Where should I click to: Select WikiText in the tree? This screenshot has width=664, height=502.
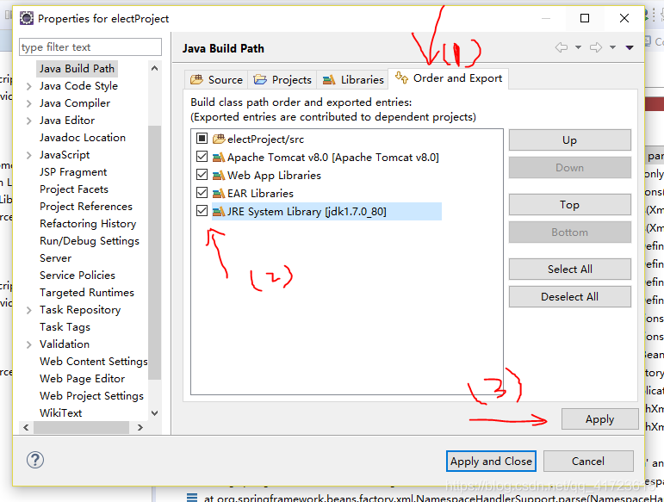pyautogui.click(x=60, y=413)
